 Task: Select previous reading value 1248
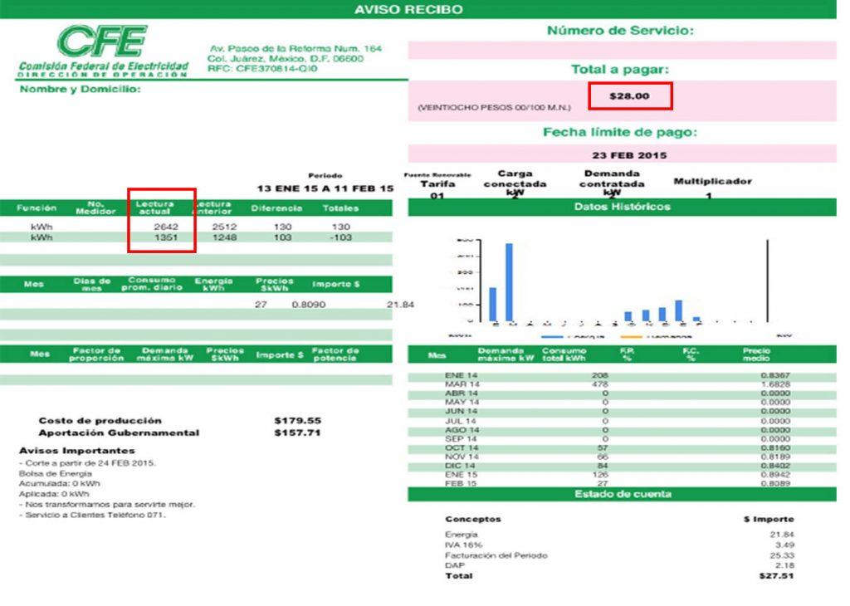224,237
